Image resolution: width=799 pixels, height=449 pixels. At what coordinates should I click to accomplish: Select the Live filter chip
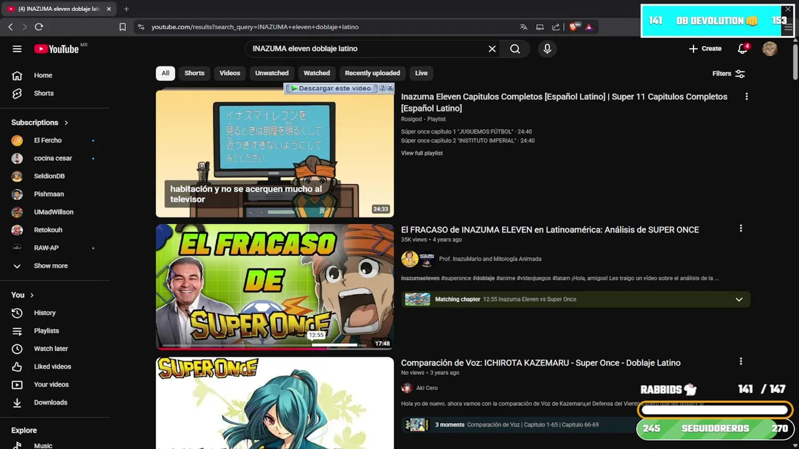[421, 73]
